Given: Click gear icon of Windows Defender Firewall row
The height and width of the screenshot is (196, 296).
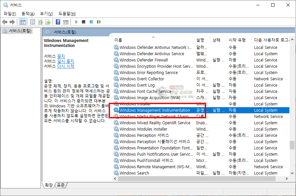Looking at the screenshot, I should pos(116,60).
